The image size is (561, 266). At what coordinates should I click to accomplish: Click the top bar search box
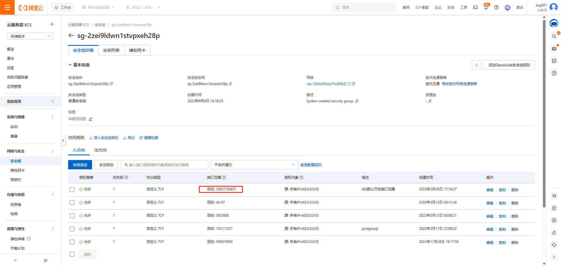(x=364, y=7)
